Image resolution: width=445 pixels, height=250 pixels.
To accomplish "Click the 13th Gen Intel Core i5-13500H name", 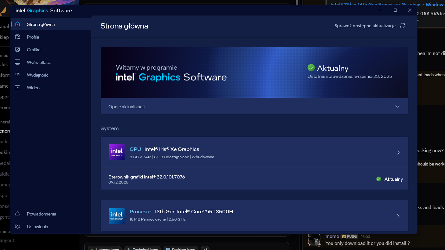I will tap(194, 211).
